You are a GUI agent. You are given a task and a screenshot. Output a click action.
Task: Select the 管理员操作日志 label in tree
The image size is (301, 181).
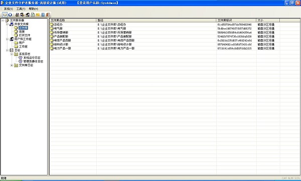(33, 61)
